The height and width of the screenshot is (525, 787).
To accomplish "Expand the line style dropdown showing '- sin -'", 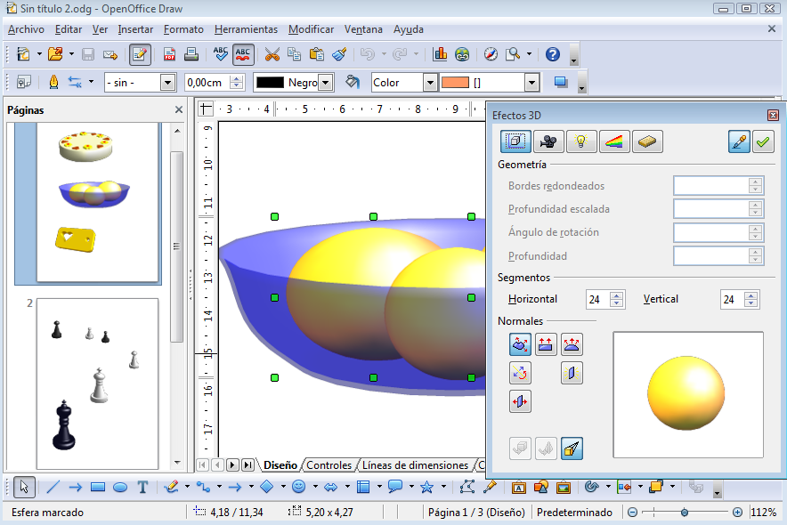I will 167,83.
